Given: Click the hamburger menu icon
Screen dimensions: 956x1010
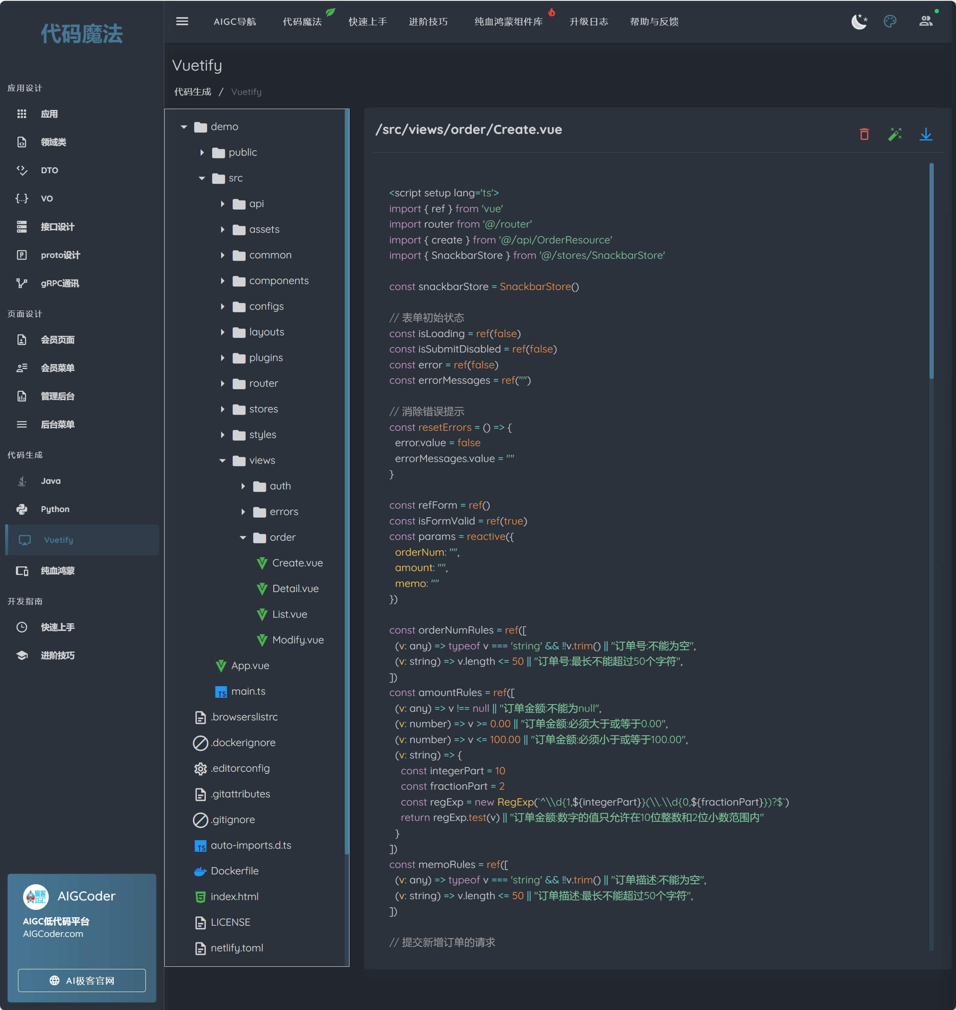Looking at the screenshot, I should coord(182,21).
